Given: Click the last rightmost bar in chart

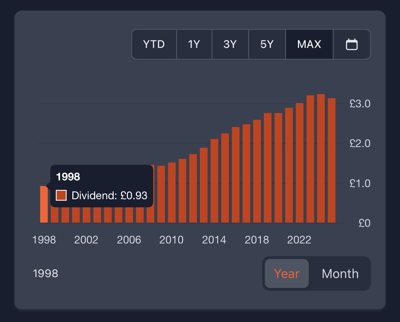Looking at the screenshot, I should [x=332, y=161].
